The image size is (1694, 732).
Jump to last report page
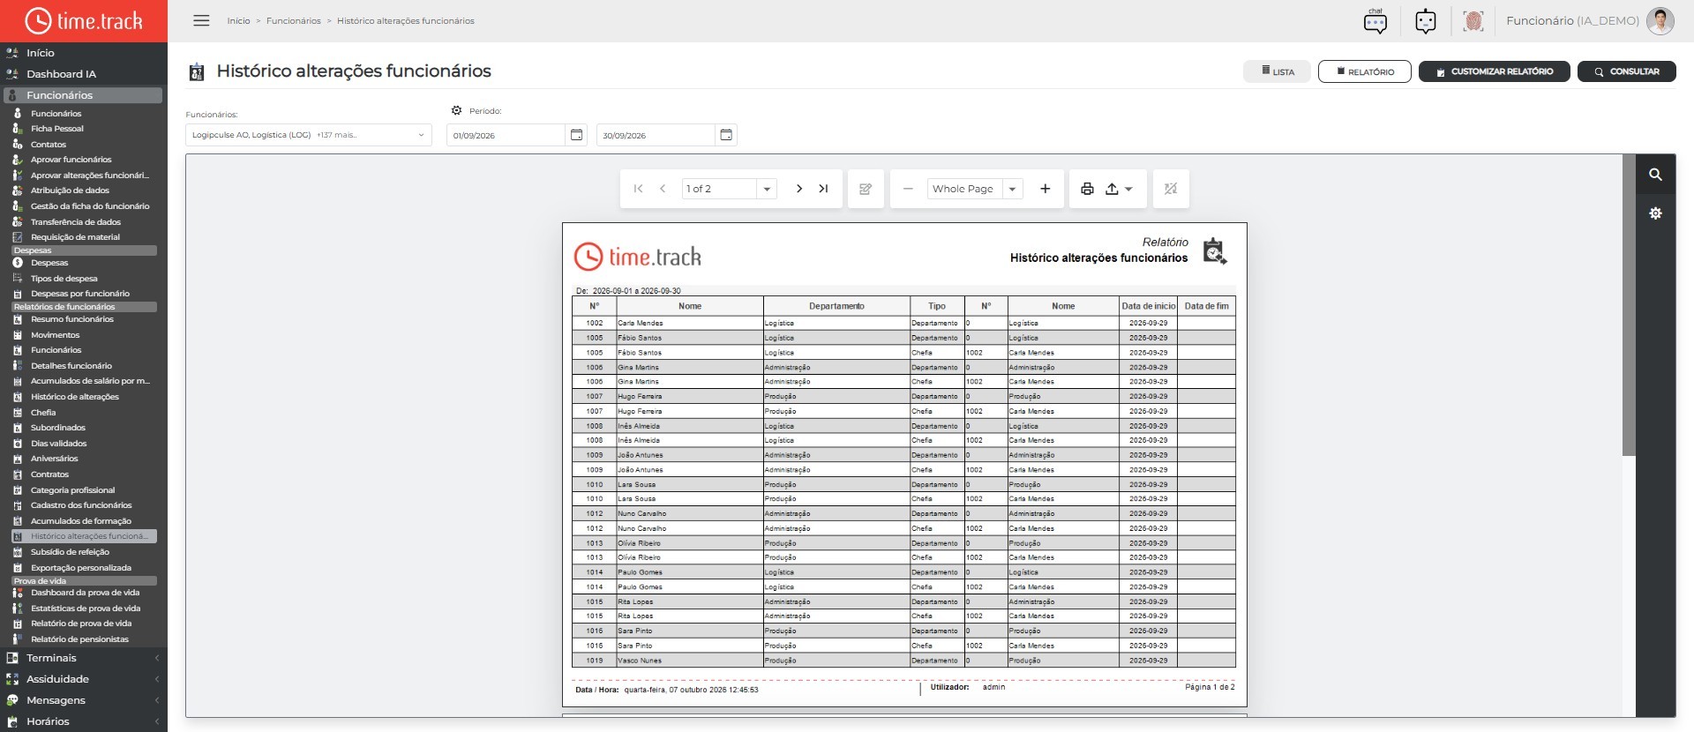[x=823, y=189]
